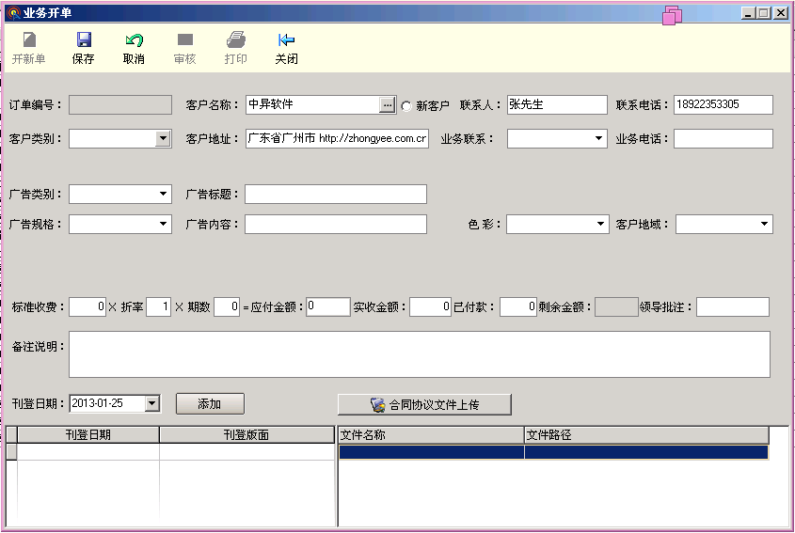Click the 打印 (Print) printer icon

point(236,40)
